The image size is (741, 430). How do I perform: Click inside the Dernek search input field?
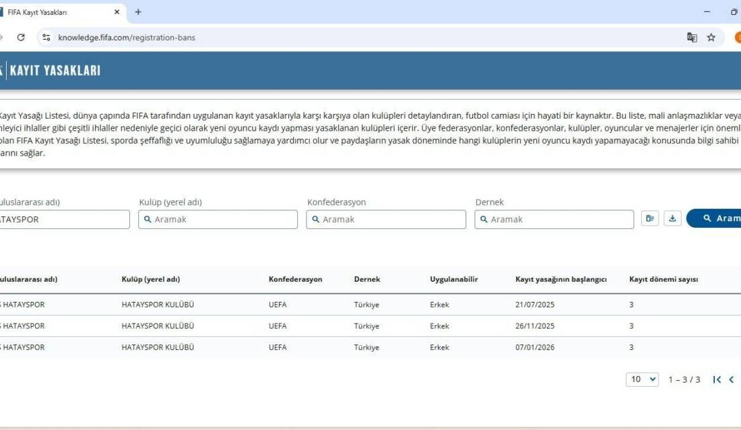(552, 218)
